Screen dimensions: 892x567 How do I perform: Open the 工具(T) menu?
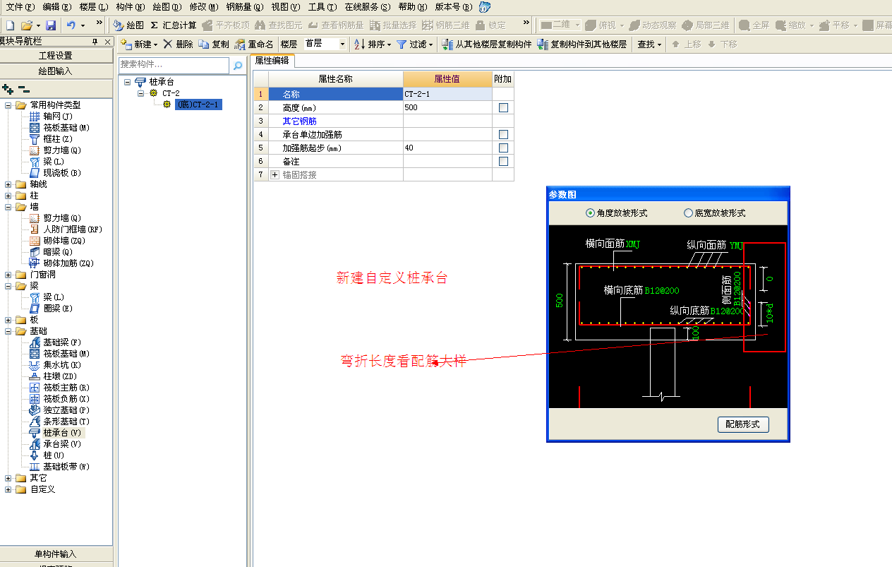coord(322,7)
